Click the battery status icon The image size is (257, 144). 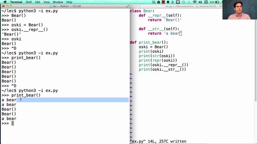tap(217, 2)
